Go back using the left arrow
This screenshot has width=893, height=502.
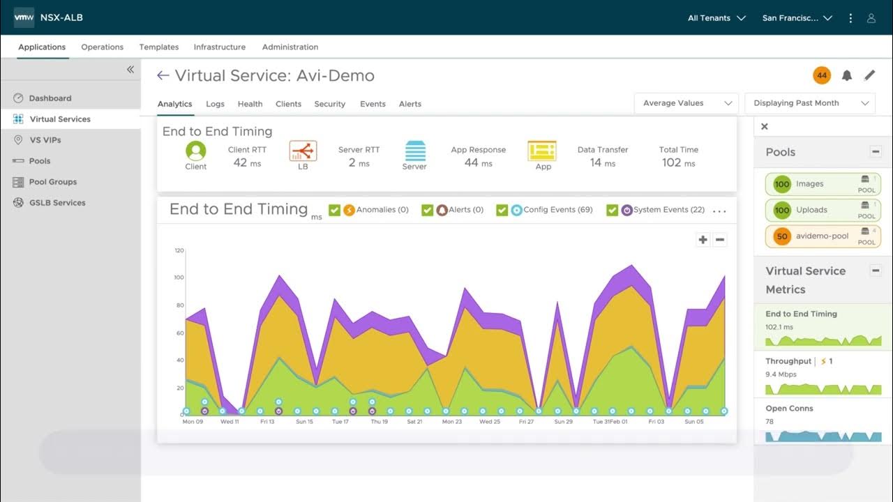(x=163, y=75)
